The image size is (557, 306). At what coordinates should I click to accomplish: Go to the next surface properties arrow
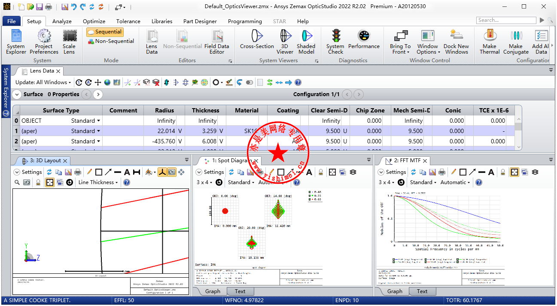click(98, 94)
